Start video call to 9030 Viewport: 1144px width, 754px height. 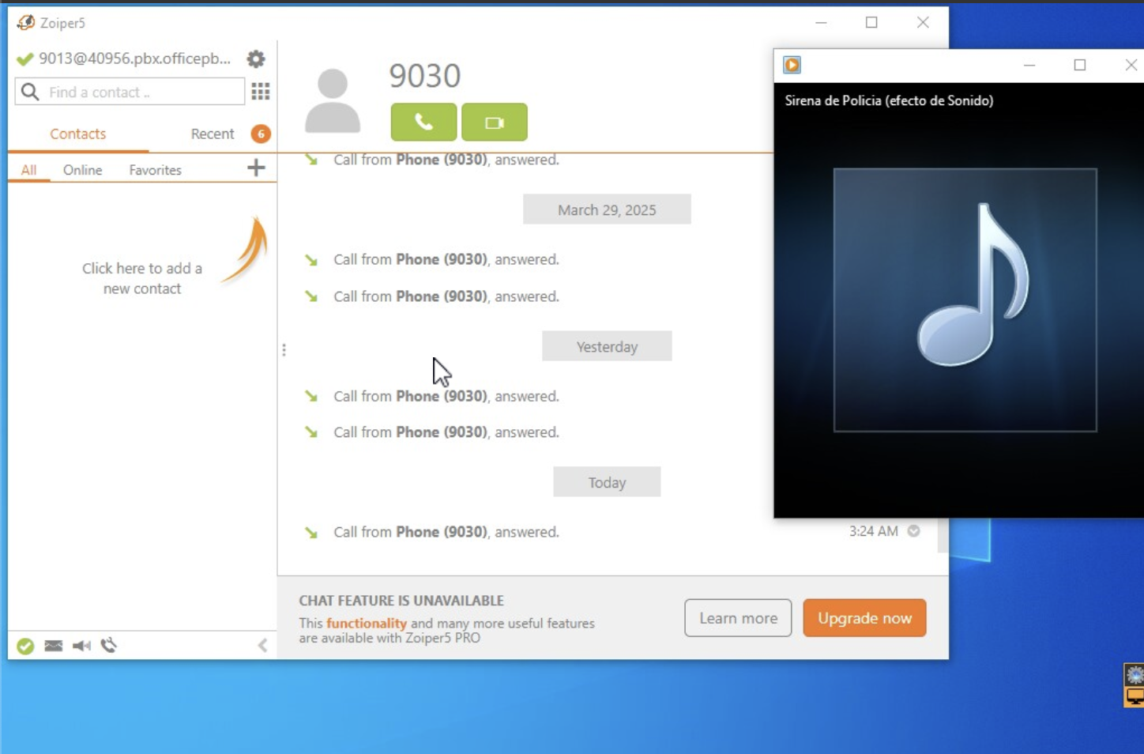point(495,123)
